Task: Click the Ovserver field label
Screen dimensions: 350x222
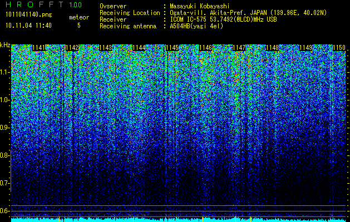Action: tap(113, 6)
